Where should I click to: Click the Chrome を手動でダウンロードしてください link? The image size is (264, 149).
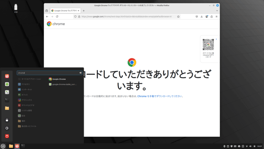click(159, 96)
